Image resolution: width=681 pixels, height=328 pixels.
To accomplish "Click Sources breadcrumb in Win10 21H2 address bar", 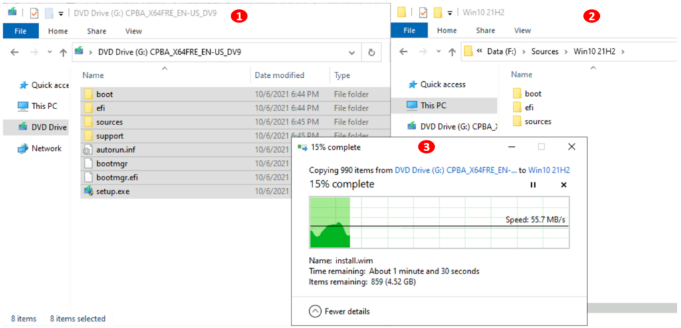I will click(545, 52).
